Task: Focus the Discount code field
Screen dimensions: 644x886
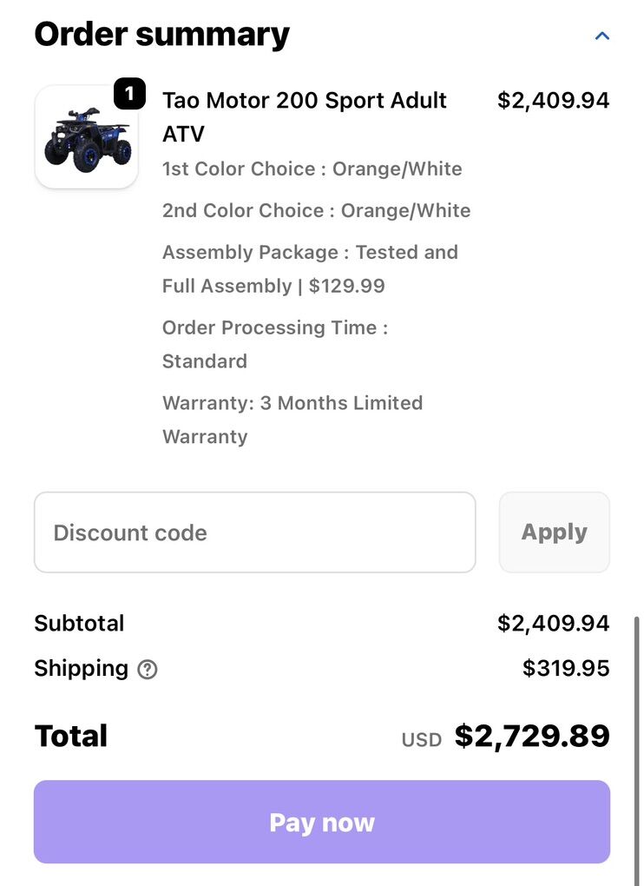Action: [254, 532]
